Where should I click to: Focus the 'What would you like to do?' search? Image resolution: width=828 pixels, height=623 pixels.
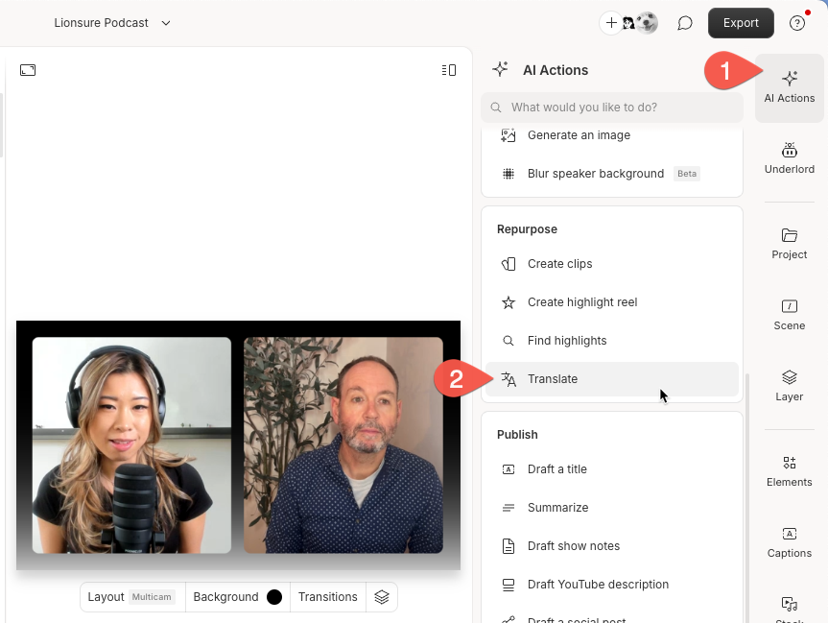click(x=611, y=108)
